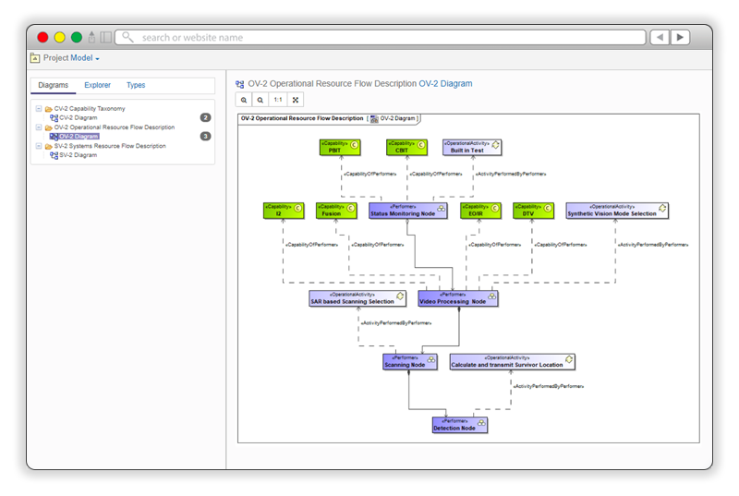Toggle the browser sidebar icon

(106, 38)
